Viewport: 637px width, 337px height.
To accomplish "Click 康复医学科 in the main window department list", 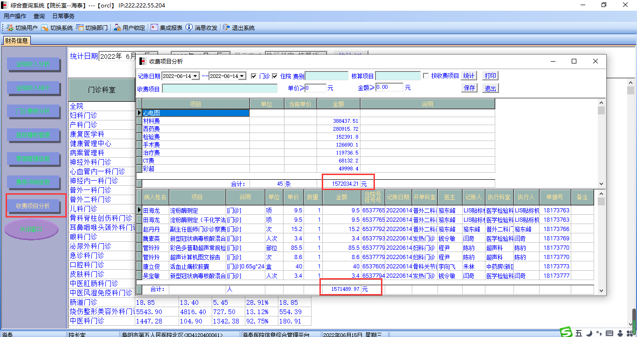I will (87, 134).
